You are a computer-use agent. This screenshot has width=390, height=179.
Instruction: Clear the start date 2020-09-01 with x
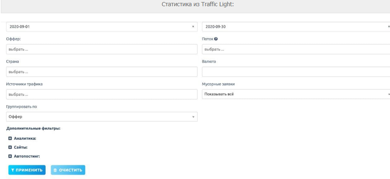193,27
